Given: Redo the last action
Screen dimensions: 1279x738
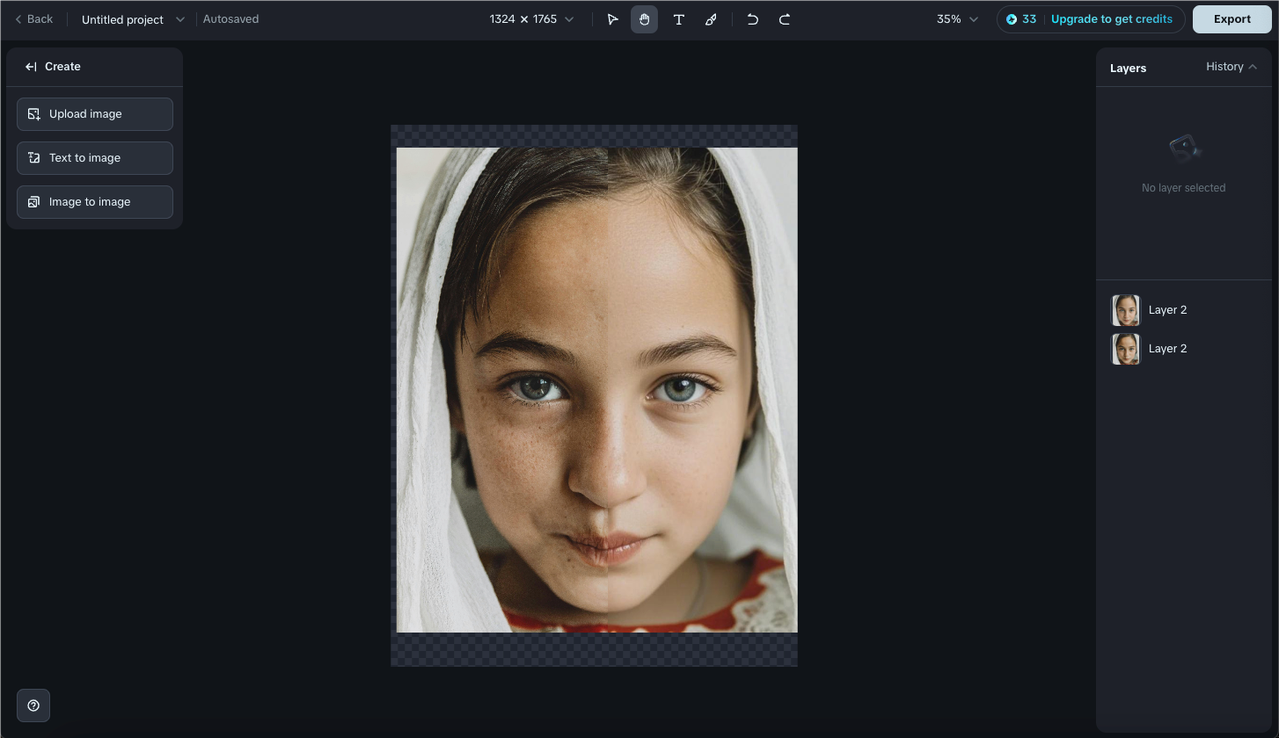Looking at the screenshot, I should (x=785, y=19).
